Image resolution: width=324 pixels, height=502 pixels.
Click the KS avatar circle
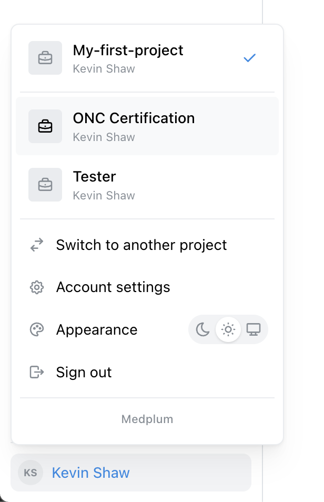pyautogui.click(x=31, y=473)
